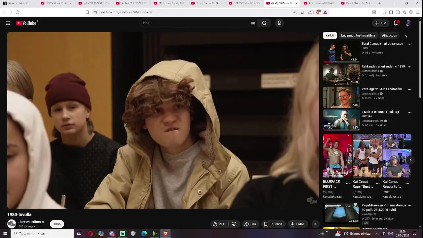423x238 pixels.
Task: Select the Aiheeseen filter chip
Action: [390, 35]
